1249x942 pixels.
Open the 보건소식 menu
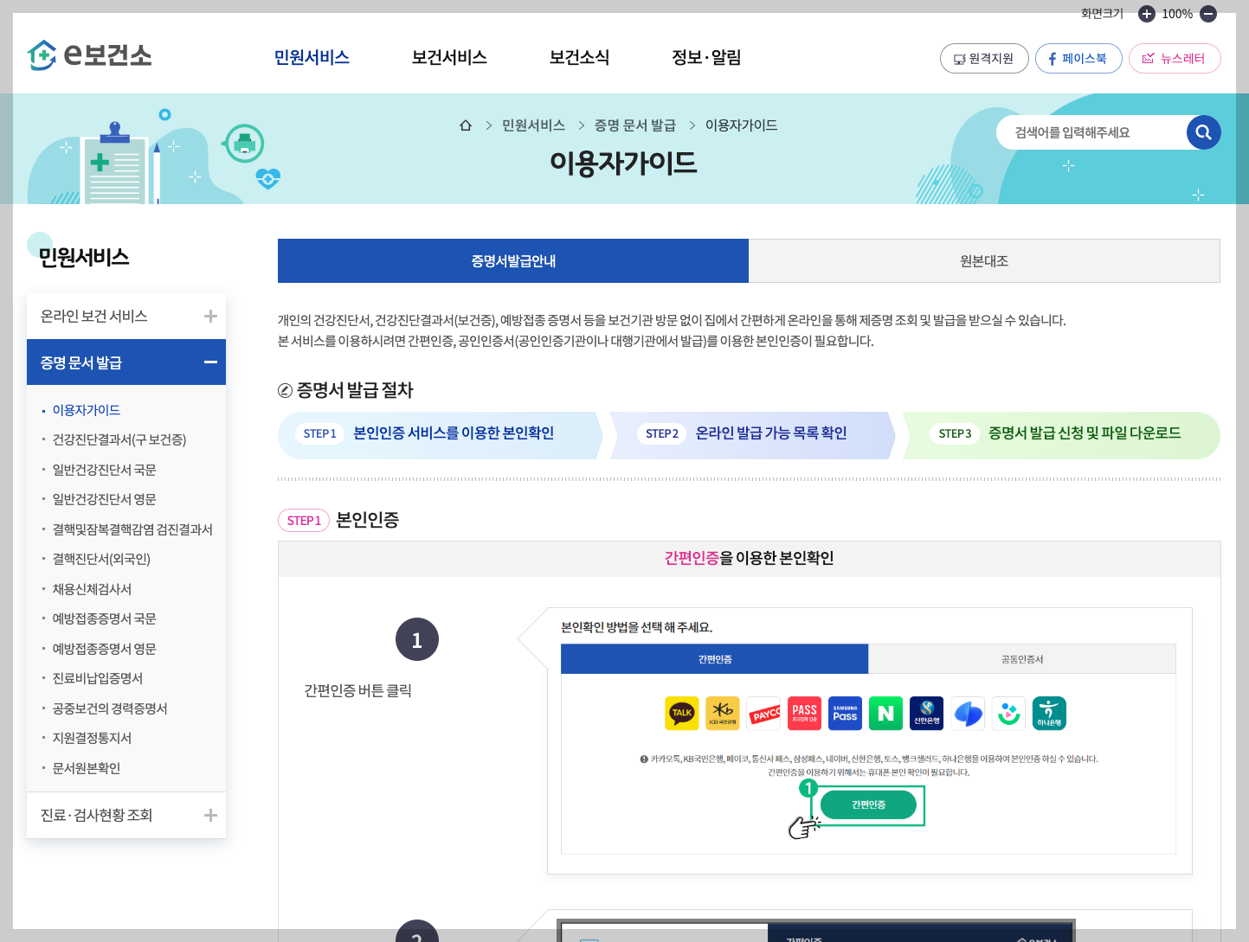click(579, 57)
